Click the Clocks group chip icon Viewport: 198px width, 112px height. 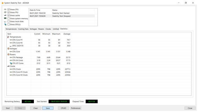(8, 66)
